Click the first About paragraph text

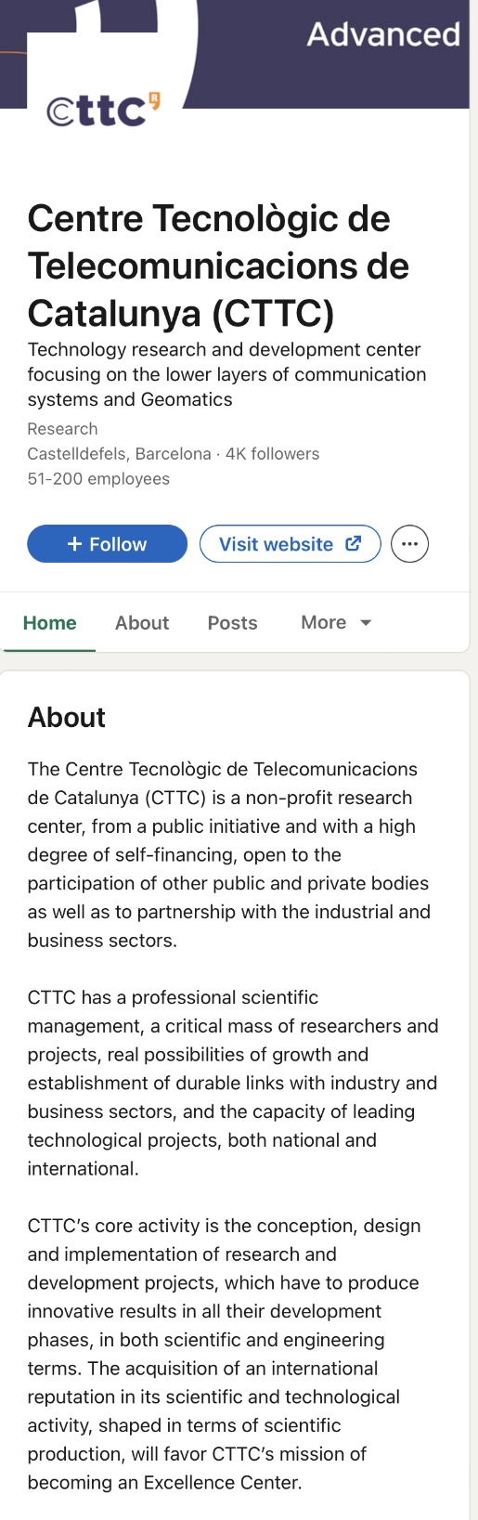(228, 854)
